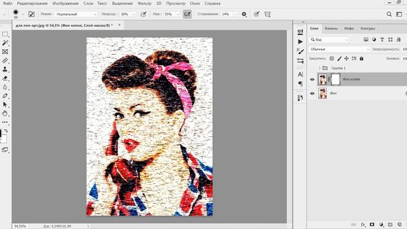This screenshot has width=407, height=229.
Task: Toggle pressure for size icon
Action: [256, 14]
